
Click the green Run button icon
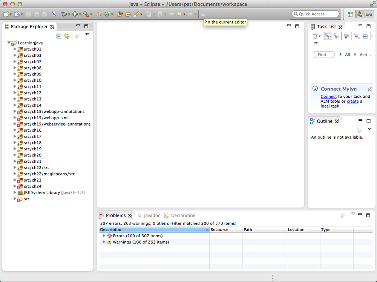pyautogui.click(x=75, y=14)
